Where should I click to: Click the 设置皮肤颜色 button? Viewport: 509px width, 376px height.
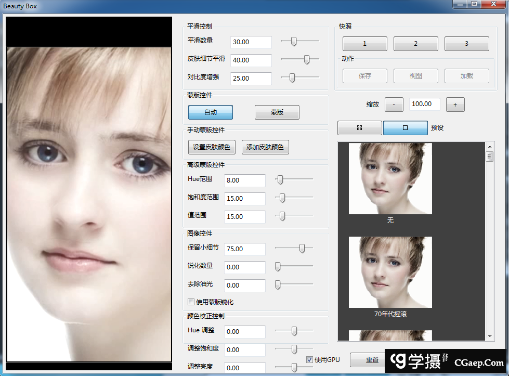pyautogui.click(x=212, y=147)
